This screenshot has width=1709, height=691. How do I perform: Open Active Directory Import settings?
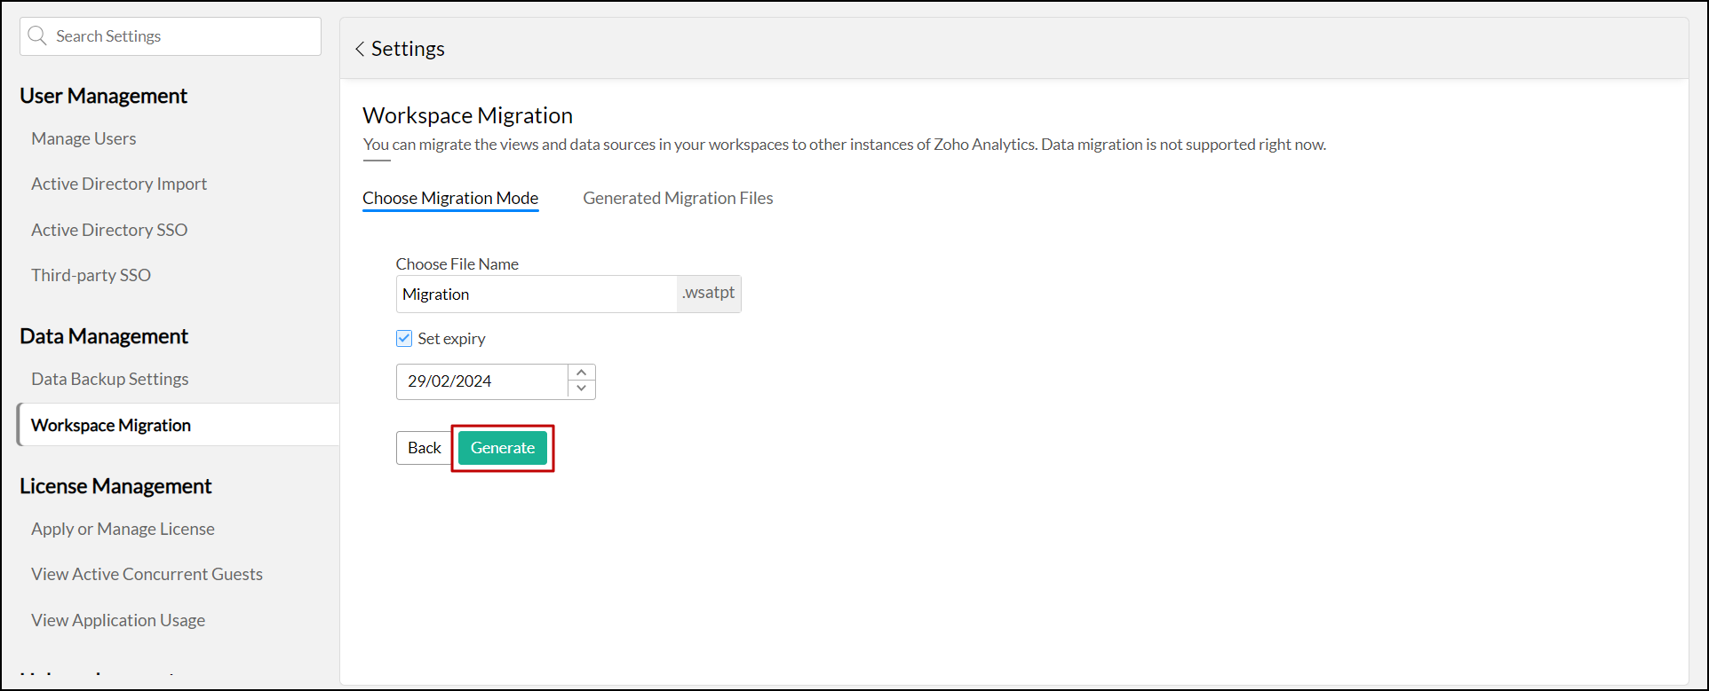119,184
